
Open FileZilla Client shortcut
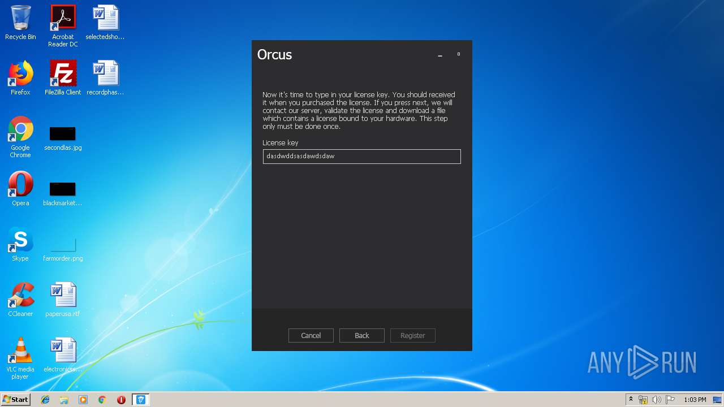[x=63, y=78]
